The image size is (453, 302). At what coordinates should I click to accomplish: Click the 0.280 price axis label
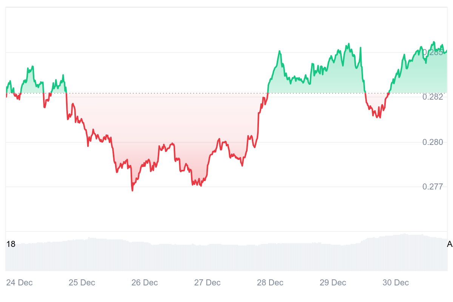tap(433, 142)
